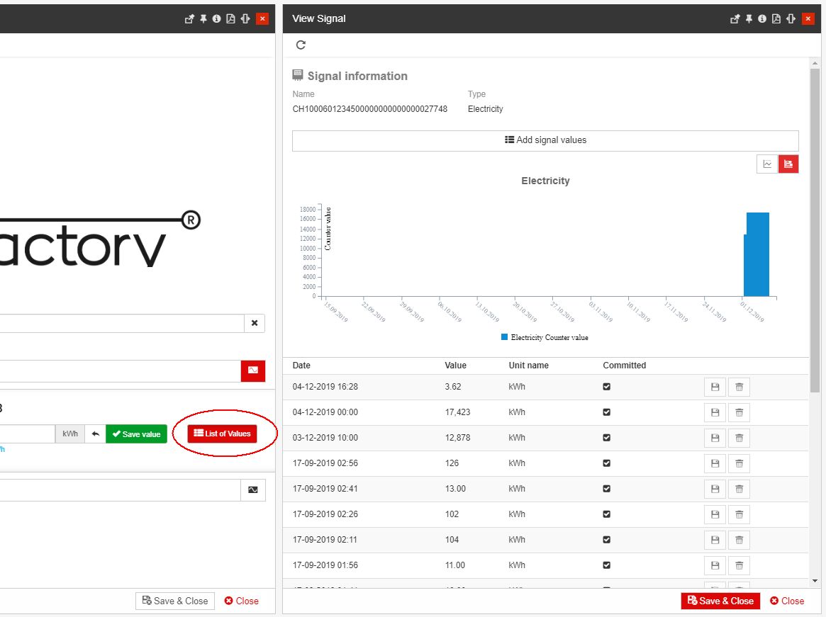Refresh the View Signal panel

tap(301, 45)
